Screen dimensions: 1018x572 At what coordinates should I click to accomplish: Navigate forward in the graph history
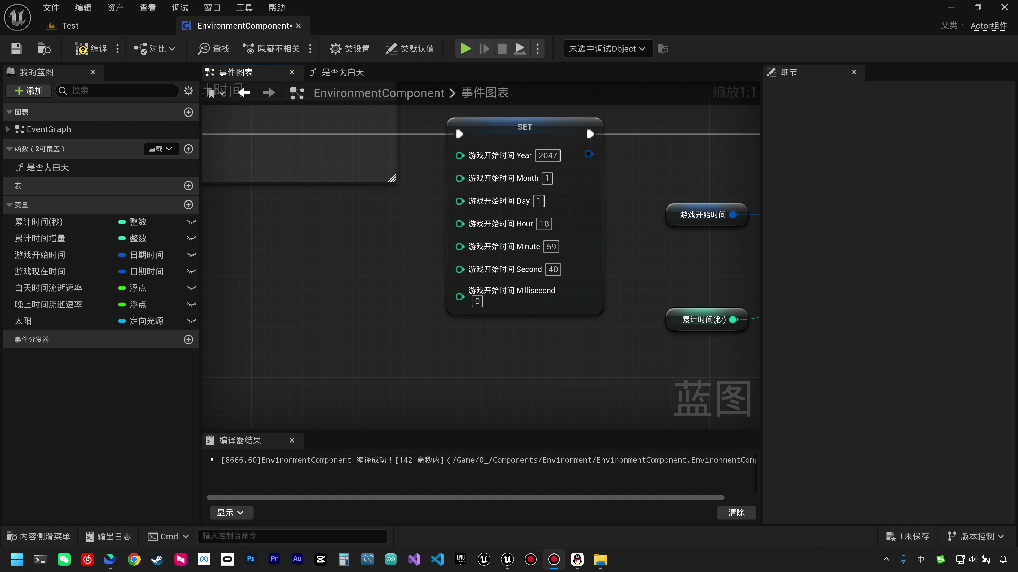click(269, 93)
